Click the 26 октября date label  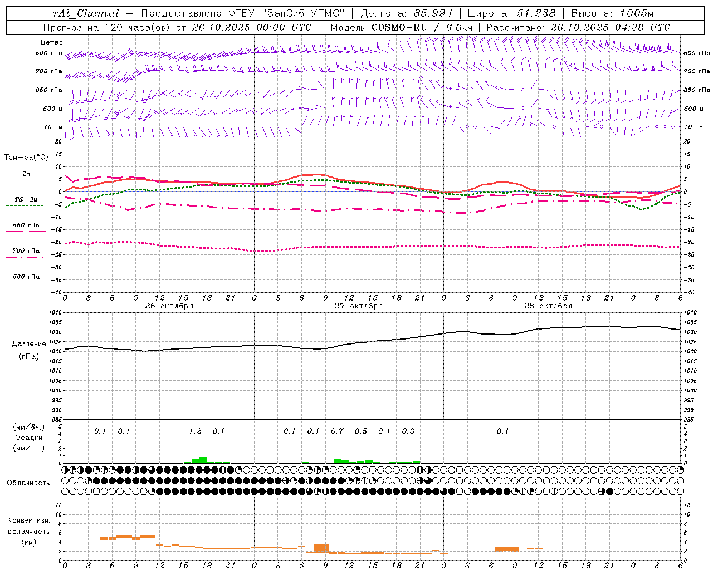click(x=169, y=306)
